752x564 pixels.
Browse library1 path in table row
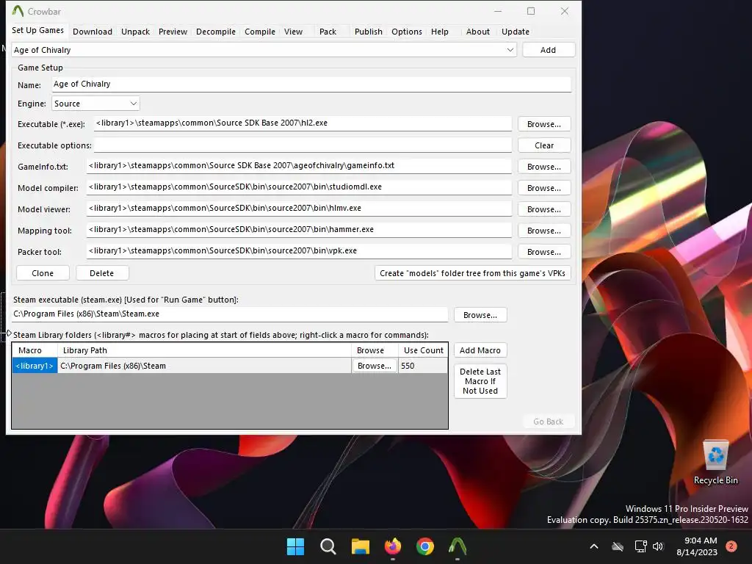click(x=374, y=366)
